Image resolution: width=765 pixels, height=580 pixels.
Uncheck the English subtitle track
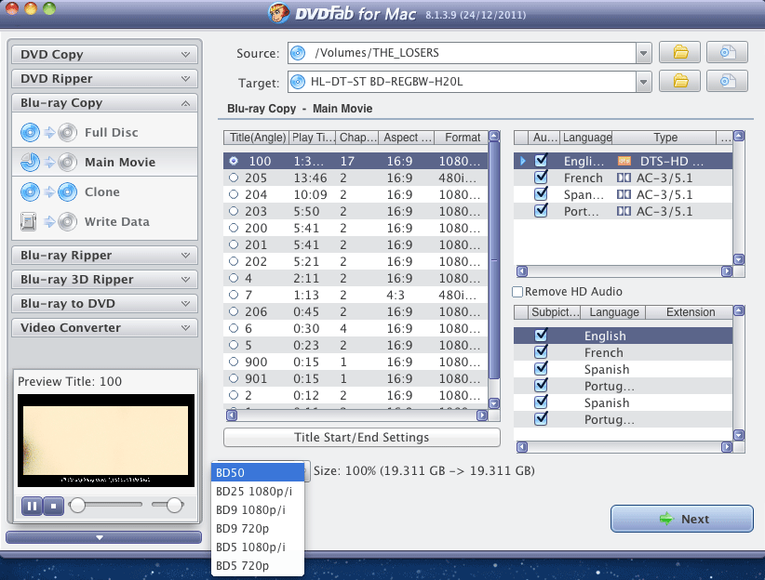pyautogui.click(x=543, y=336)
